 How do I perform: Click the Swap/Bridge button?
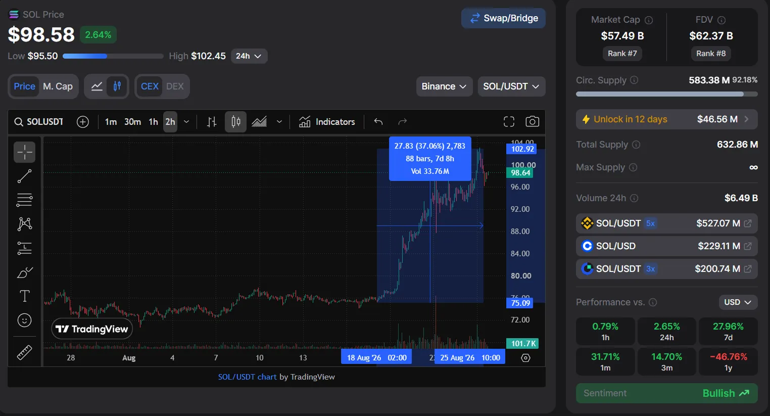[x=503, y=18]
